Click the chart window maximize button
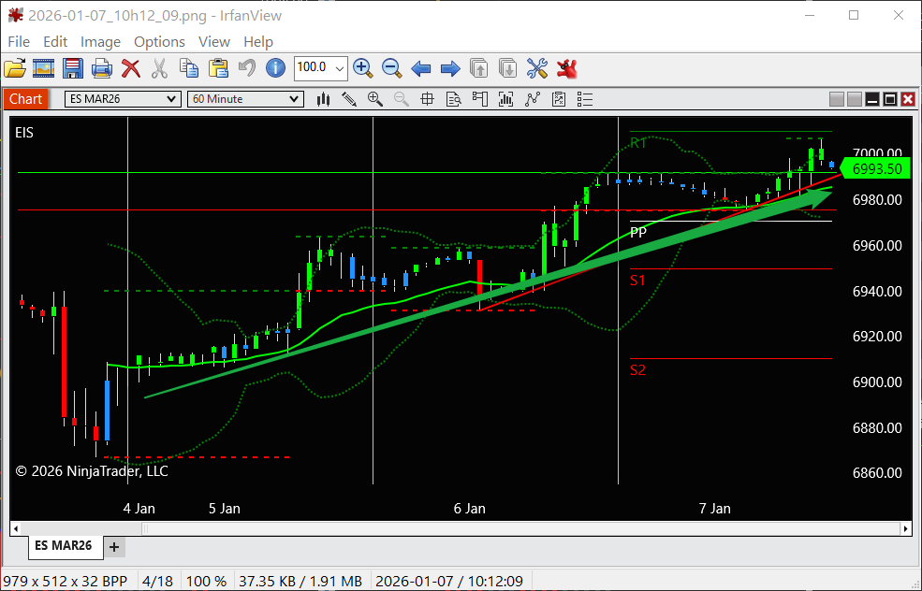Screen dimensions: 922x591 [890, 99]
